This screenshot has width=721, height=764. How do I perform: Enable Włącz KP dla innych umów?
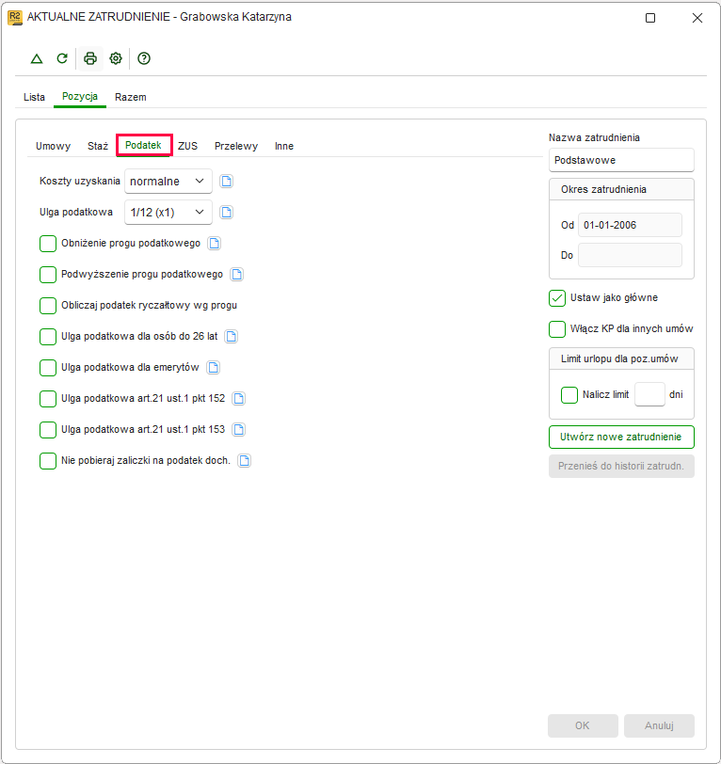[557, 329]
